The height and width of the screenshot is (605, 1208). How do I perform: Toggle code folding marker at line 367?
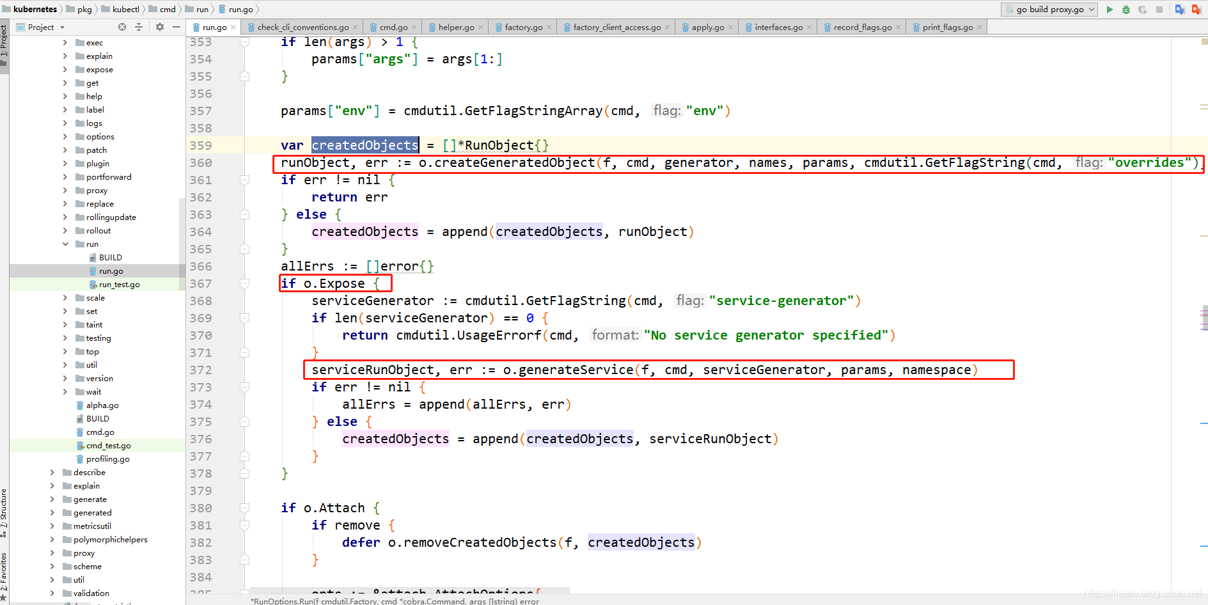point(244,283)
